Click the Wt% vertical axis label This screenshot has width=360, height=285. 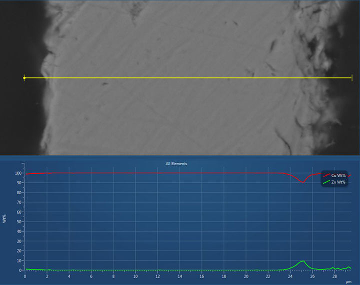point(4,219)
